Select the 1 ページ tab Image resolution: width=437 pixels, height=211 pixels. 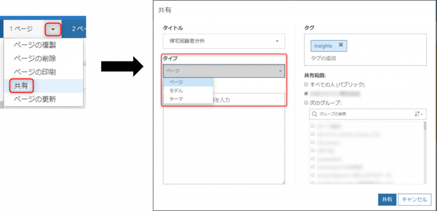21,28
